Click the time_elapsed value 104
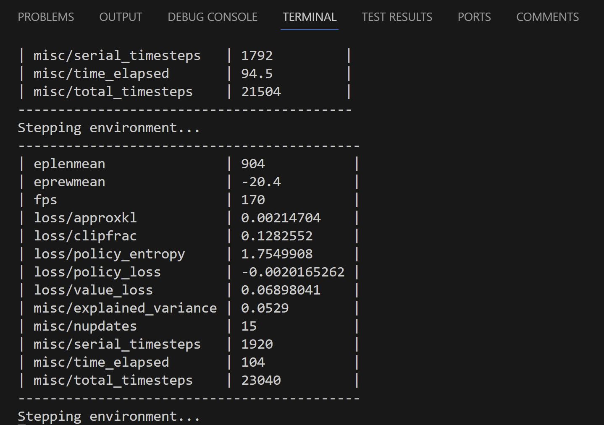Viewport: 604px width, 425px height. (x=253, y=362)
